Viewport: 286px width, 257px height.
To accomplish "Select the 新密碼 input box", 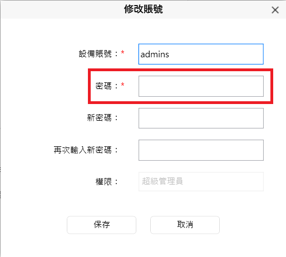I will coord(201,118).
